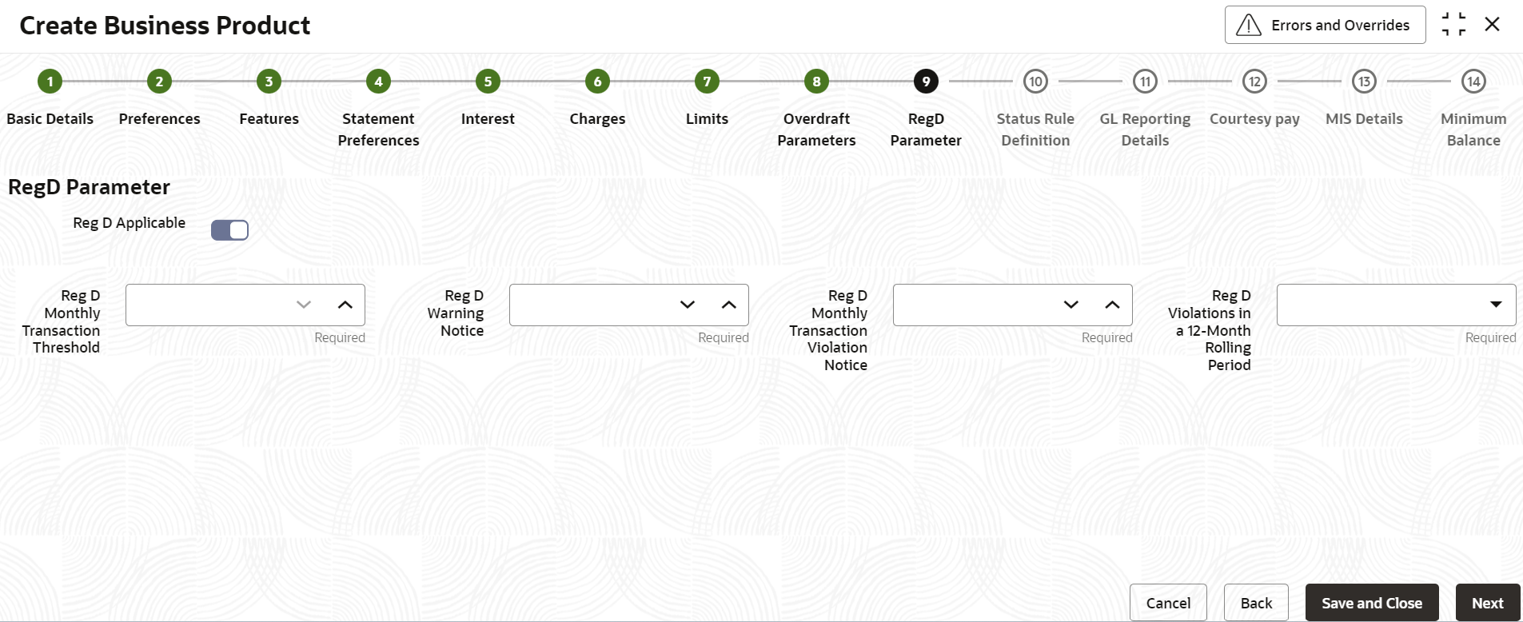This screenshot has width=1523, height=622.
Task: Click the step 10 Status Rule Definition circle
Action: tap(1035, 81)
